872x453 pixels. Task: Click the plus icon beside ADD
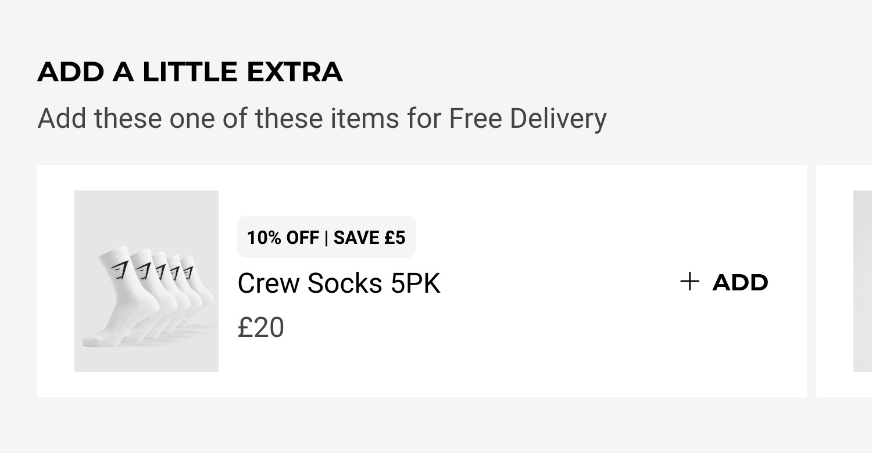click(689, 282)
